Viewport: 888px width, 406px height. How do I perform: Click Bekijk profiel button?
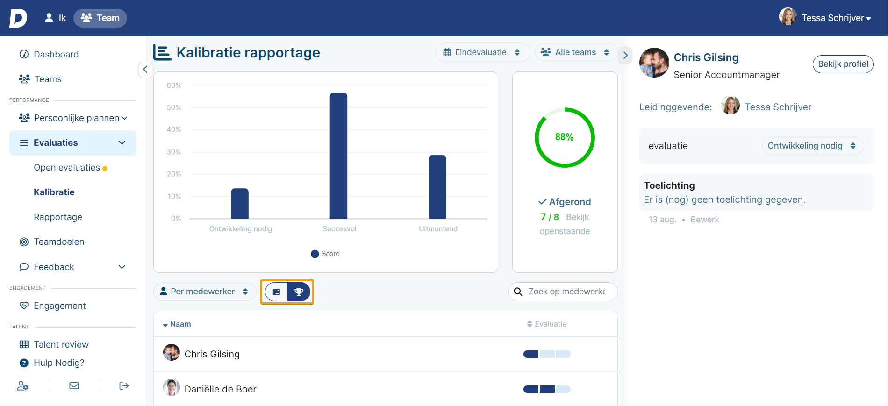tap(843, 64)
